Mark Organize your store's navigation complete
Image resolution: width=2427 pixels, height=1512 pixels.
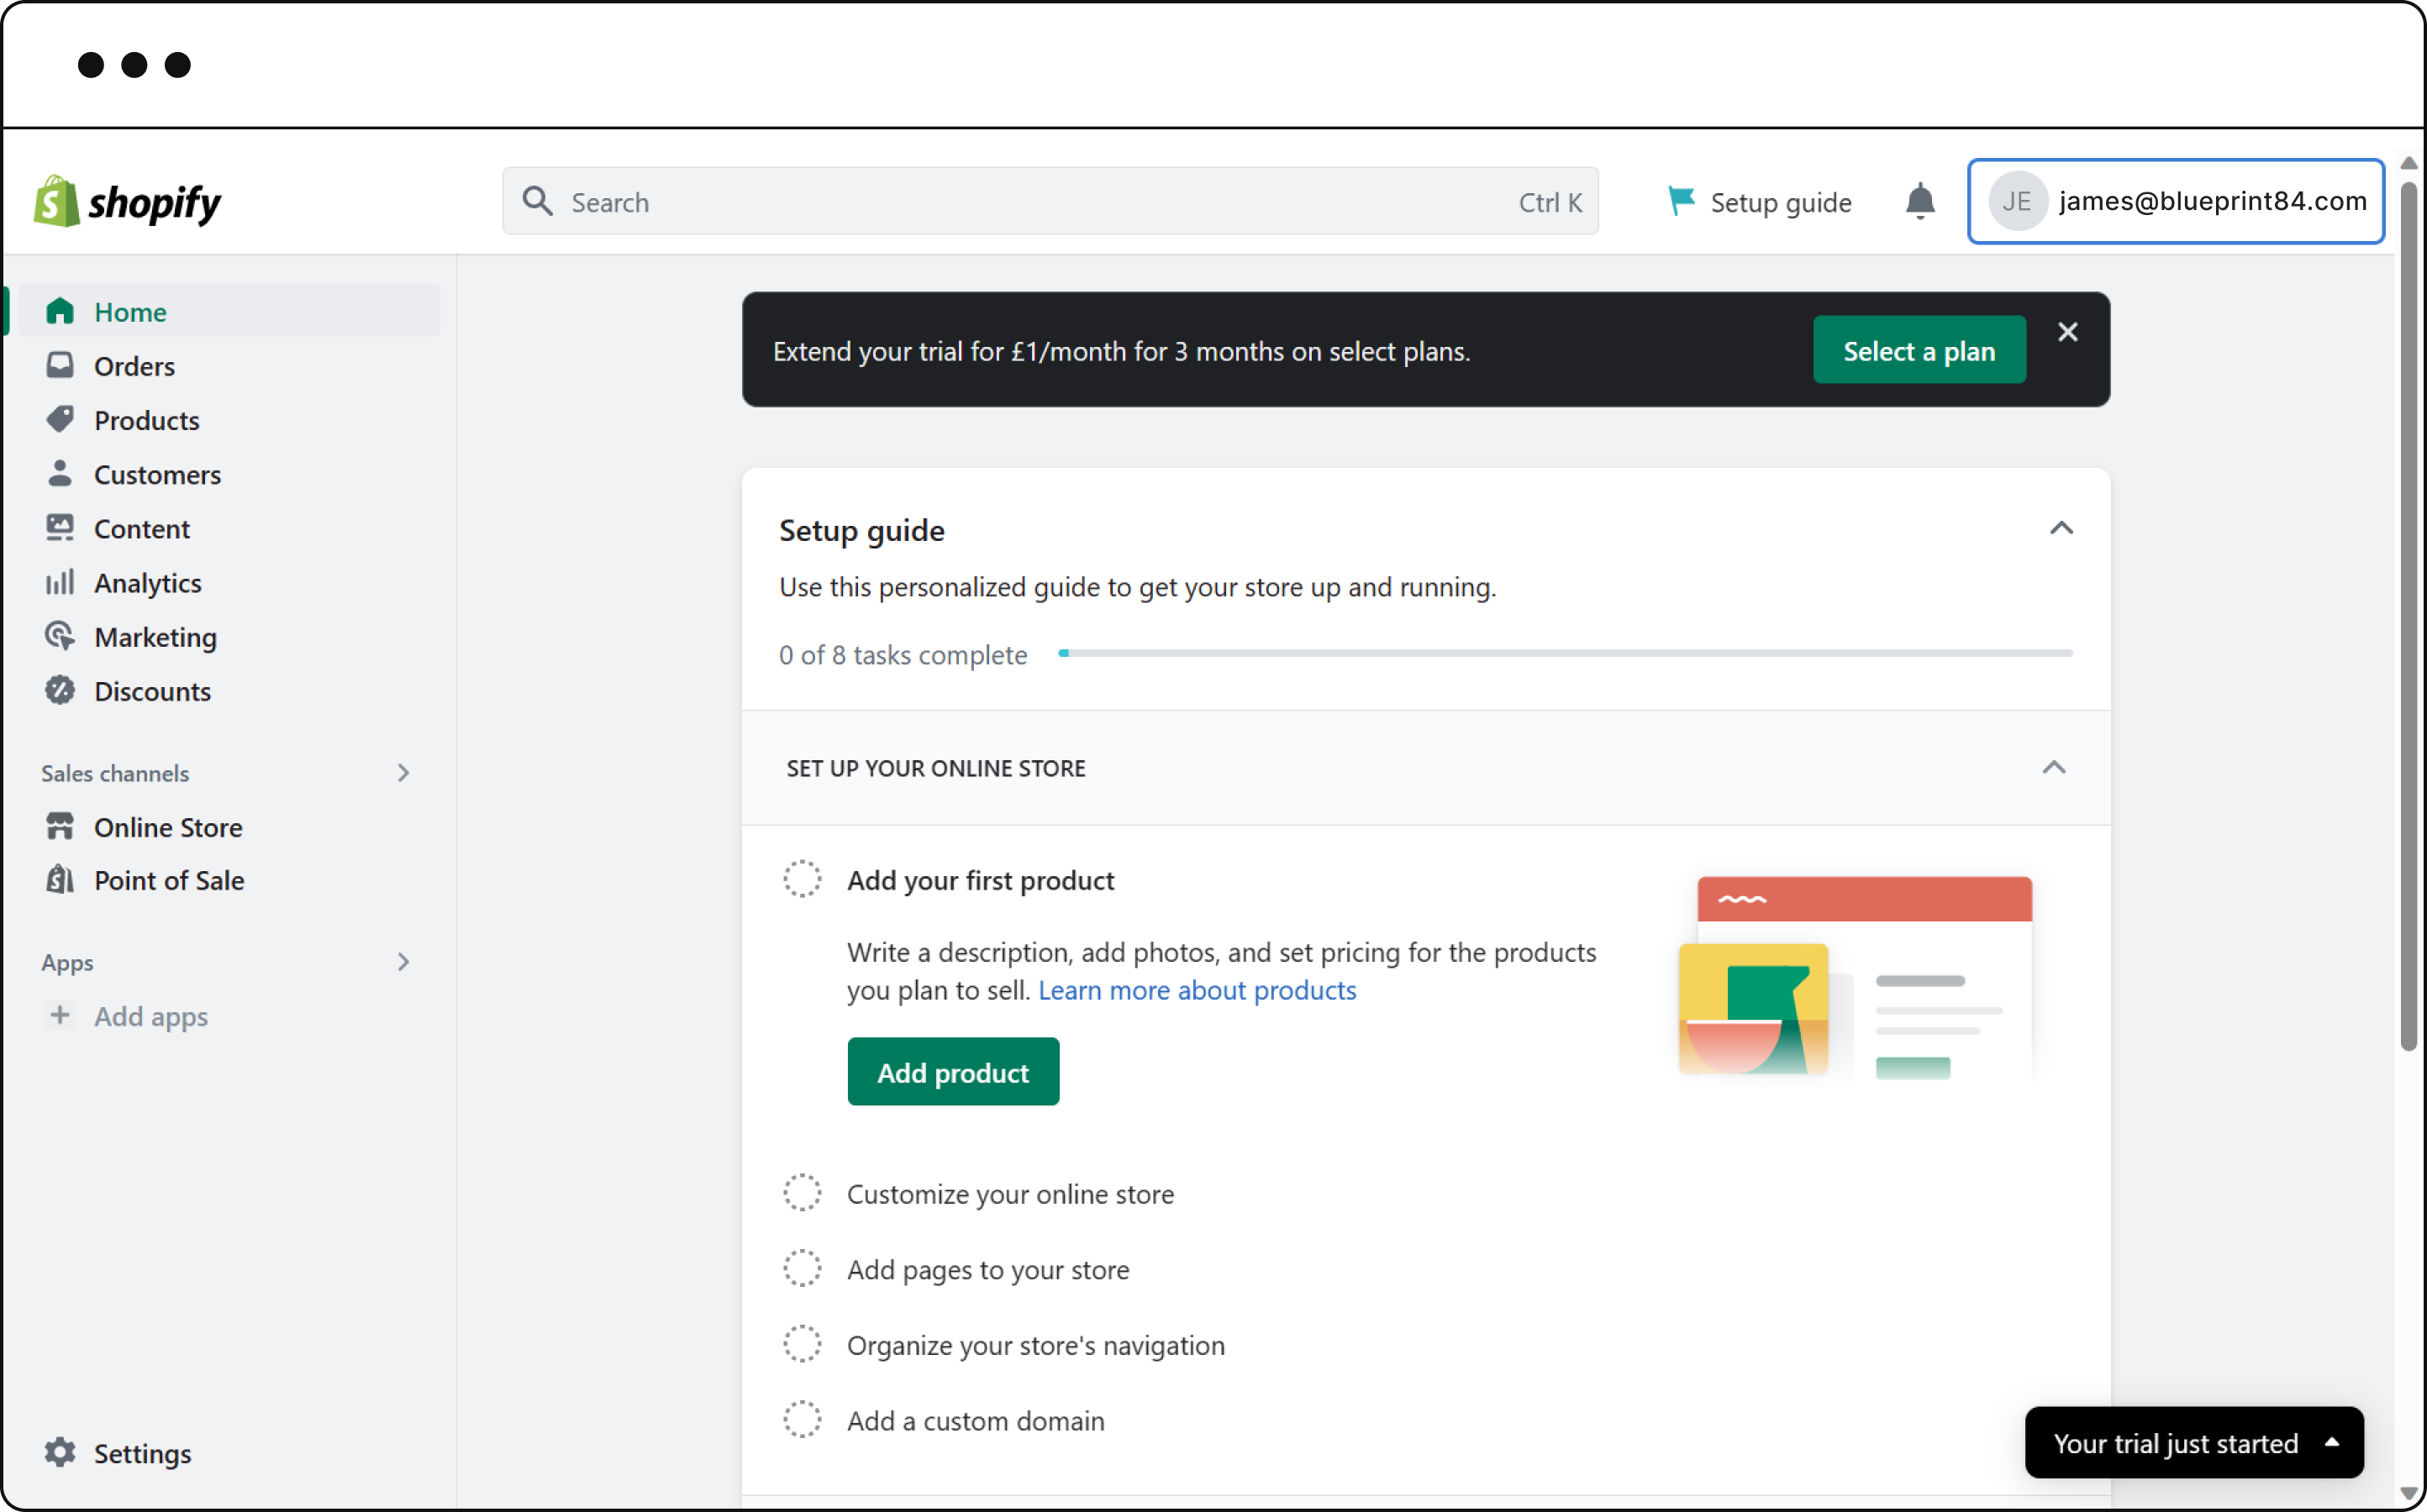pos(802,1344)
